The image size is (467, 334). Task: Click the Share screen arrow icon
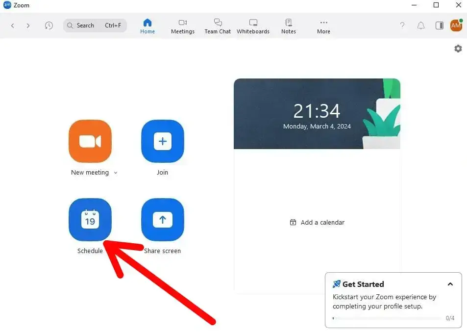[x=162, y=220]
